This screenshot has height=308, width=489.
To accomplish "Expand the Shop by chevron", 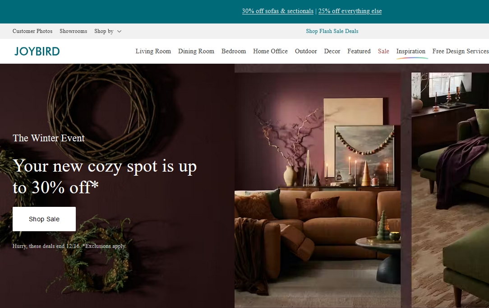I will coord(119,31).
